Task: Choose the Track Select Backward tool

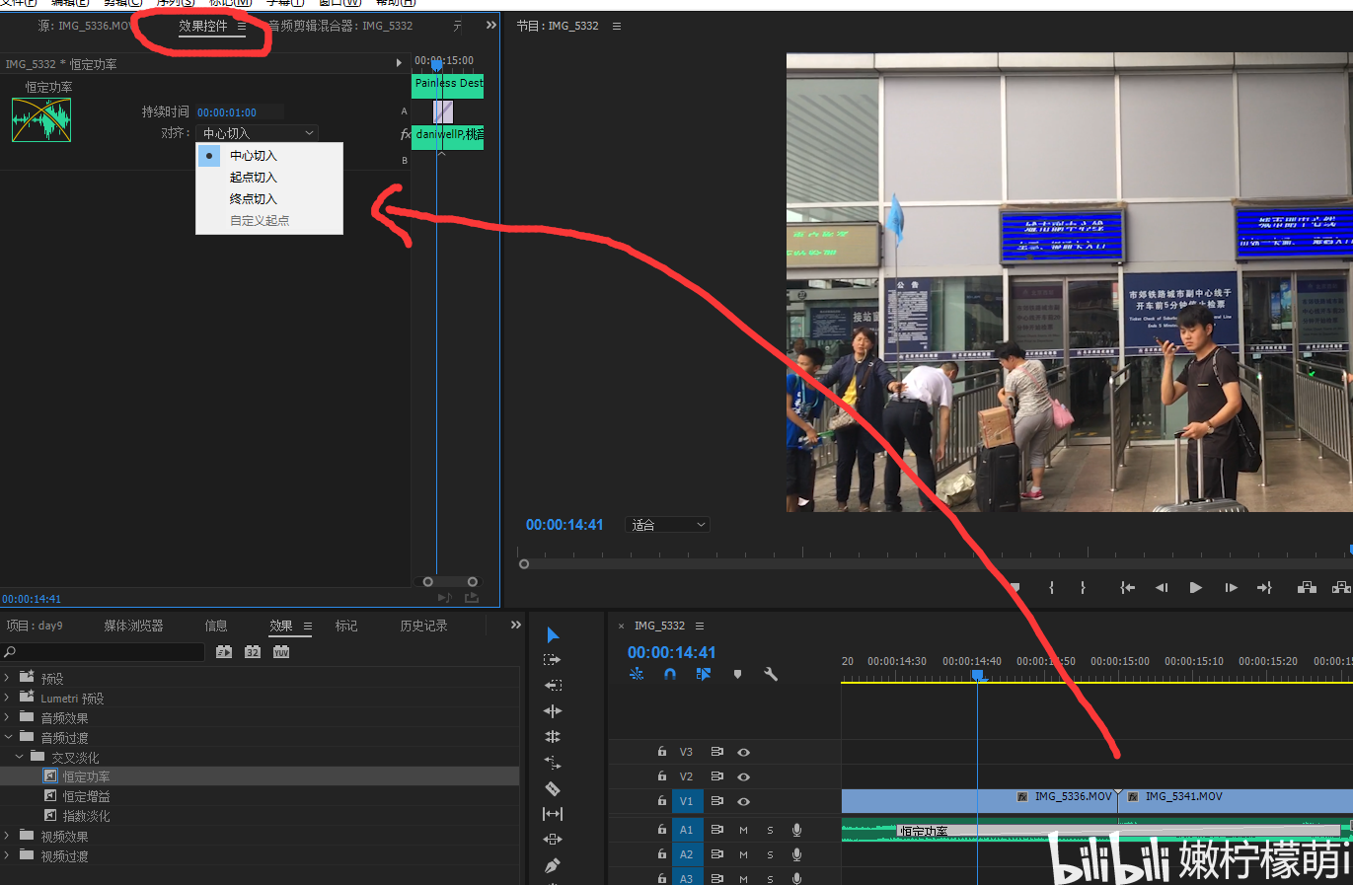Action: tap(553, 685)
